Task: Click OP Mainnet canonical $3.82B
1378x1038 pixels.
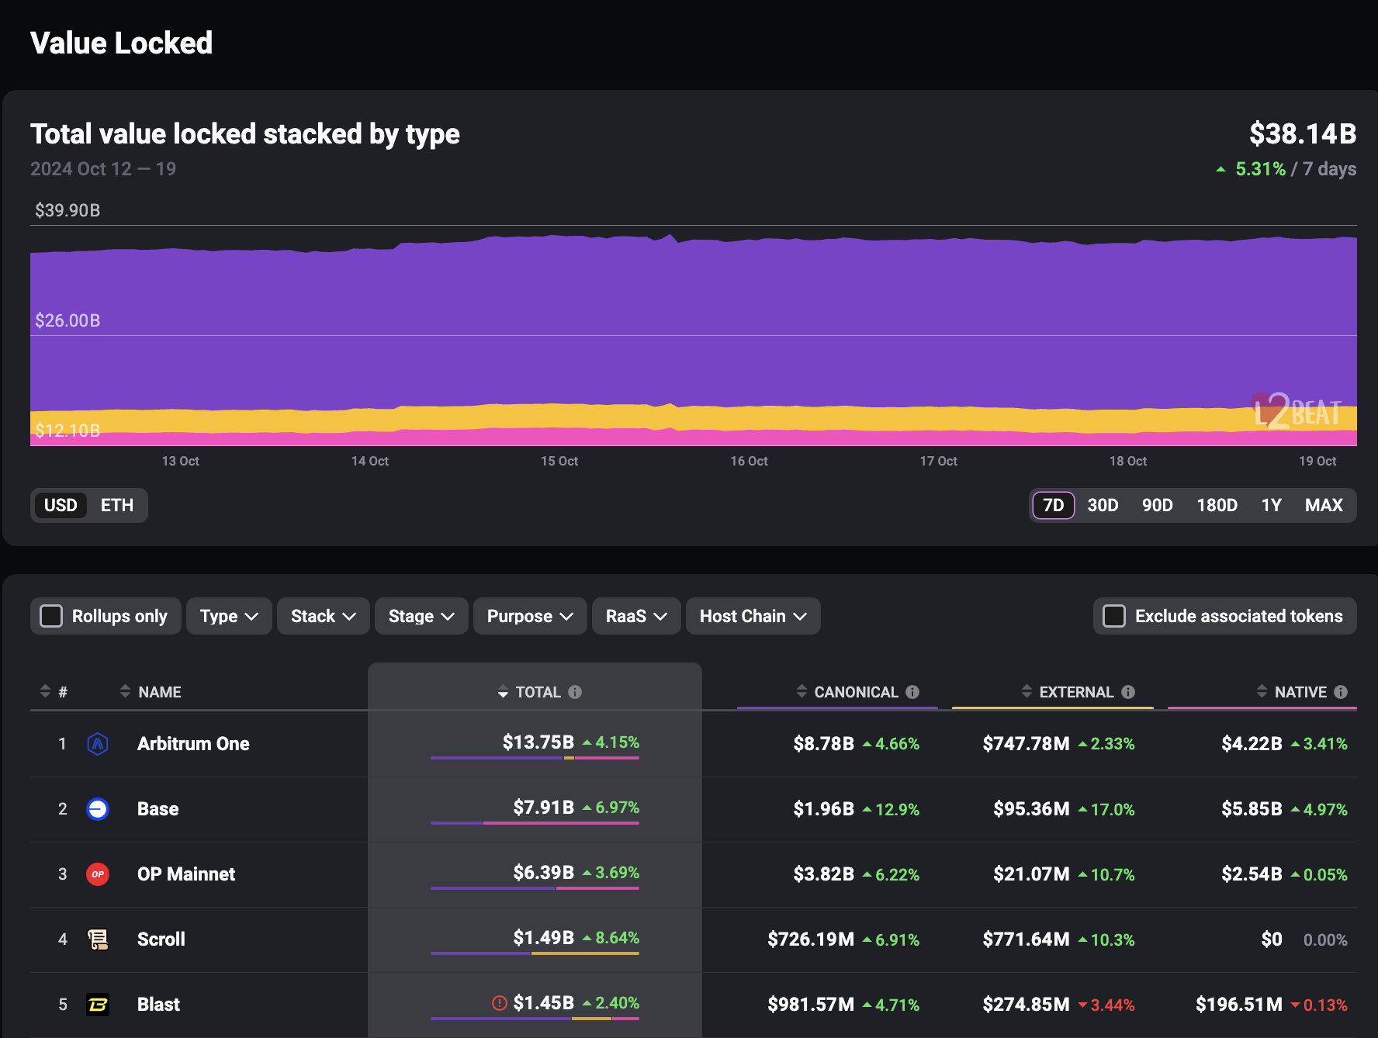Action: tap(823, 874)
